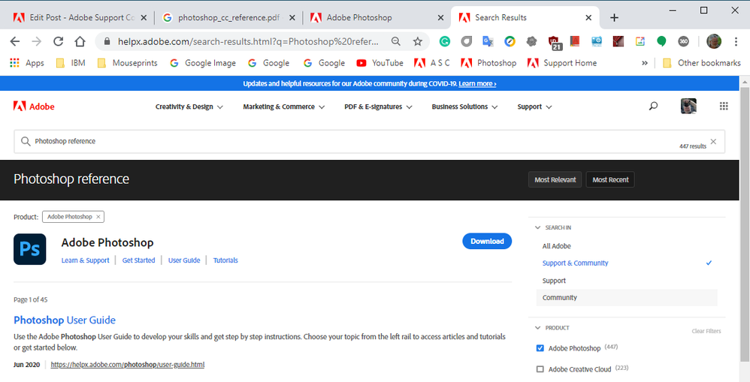The height and width of the screenshot is (382, 750).
Task: Open the Photoshop User Guide result link
Action: (x=65, y=320)
